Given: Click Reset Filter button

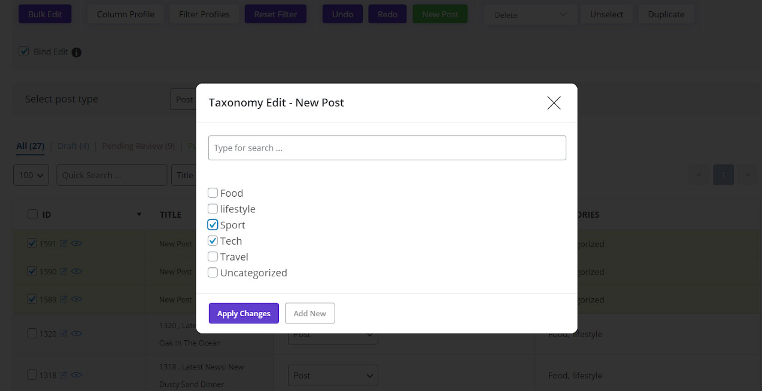Looking at the screenshot, I should (275, 14).
